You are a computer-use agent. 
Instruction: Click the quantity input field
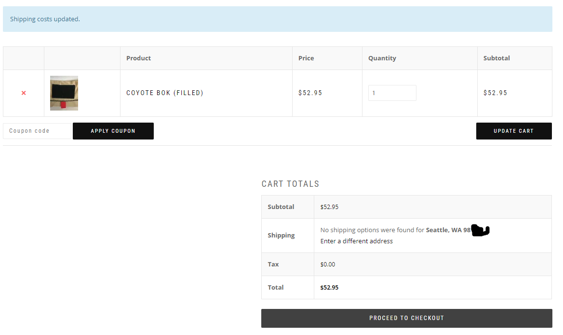[x=392, y=93]
